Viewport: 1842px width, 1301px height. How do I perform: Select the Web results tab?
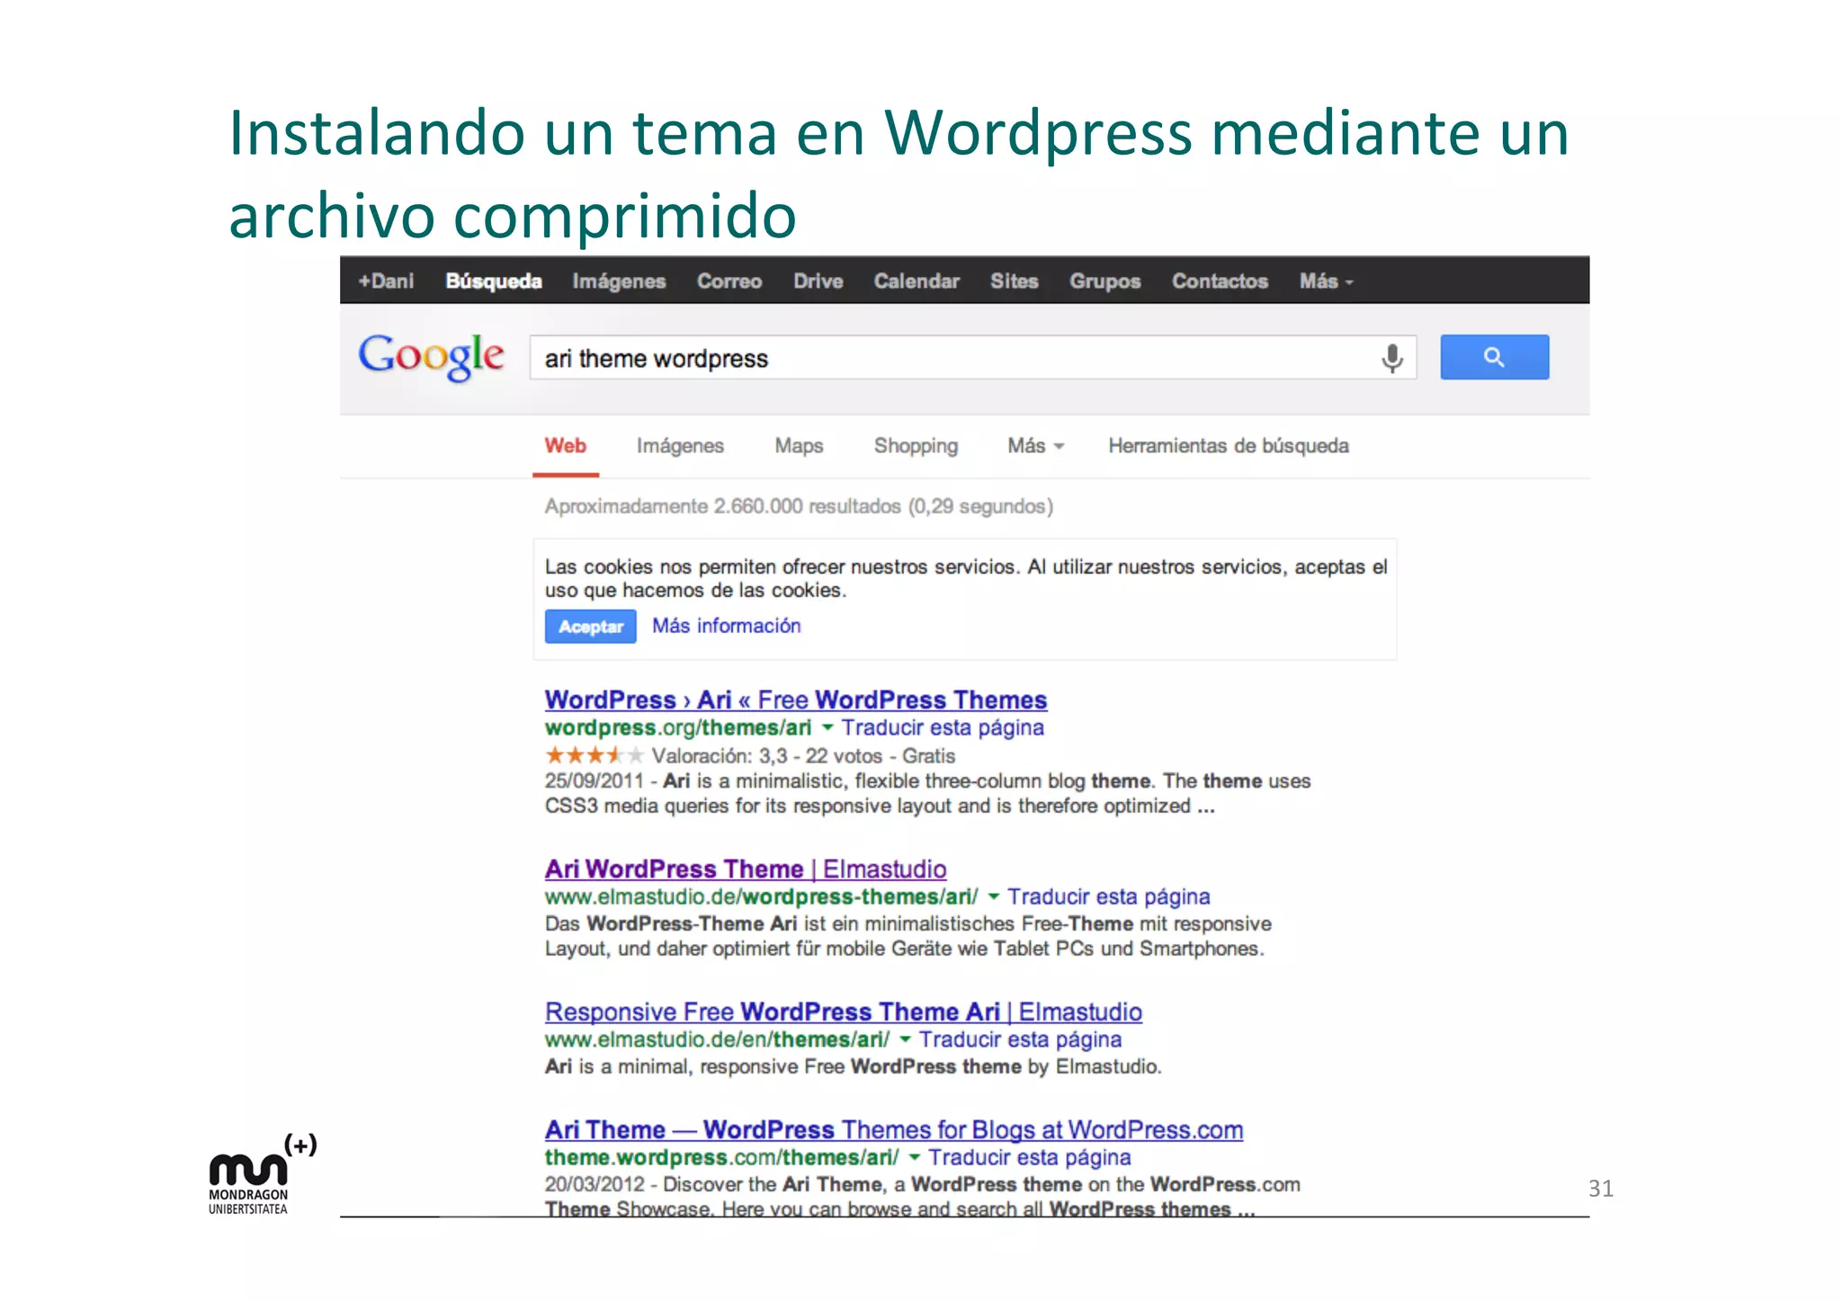[x=566, y=446]
